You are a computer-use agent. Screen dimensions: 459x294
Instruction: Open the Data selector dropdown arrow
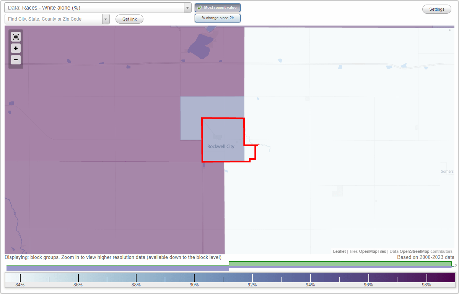click(x=187, y=7)
